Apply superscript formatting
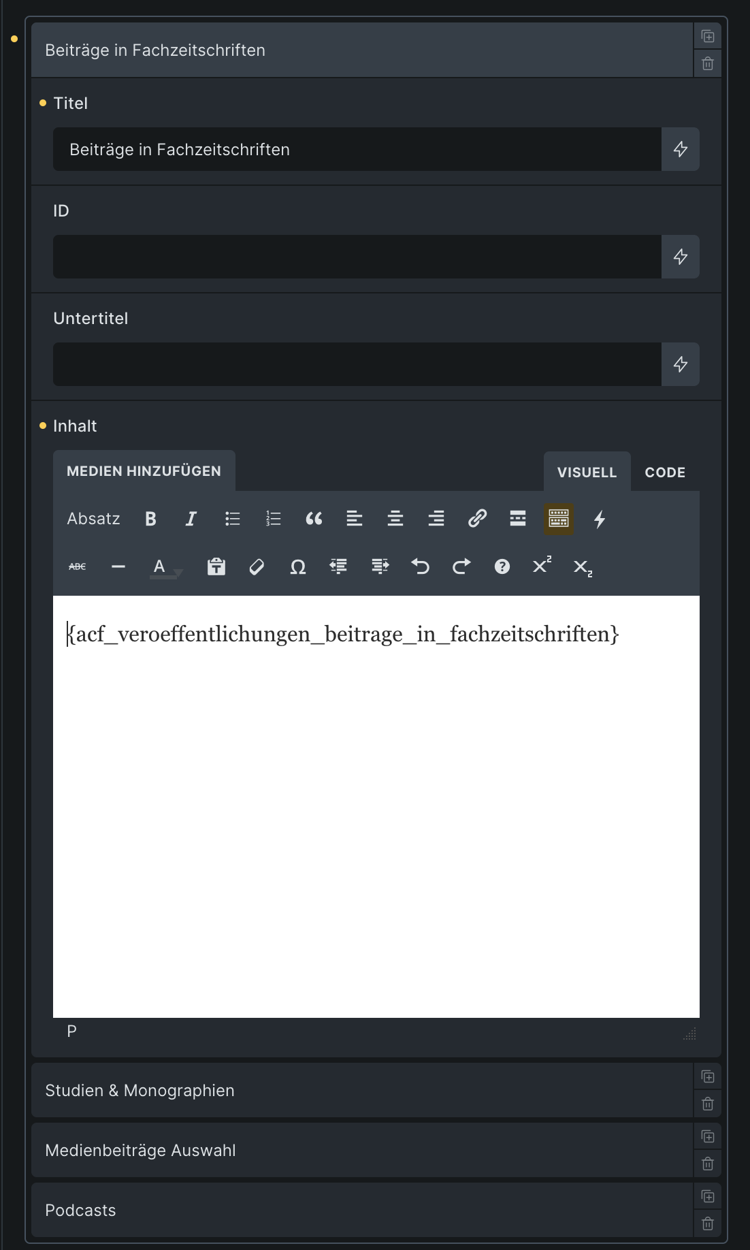This screenshot has height=1250, width=750. click(542, 565)
